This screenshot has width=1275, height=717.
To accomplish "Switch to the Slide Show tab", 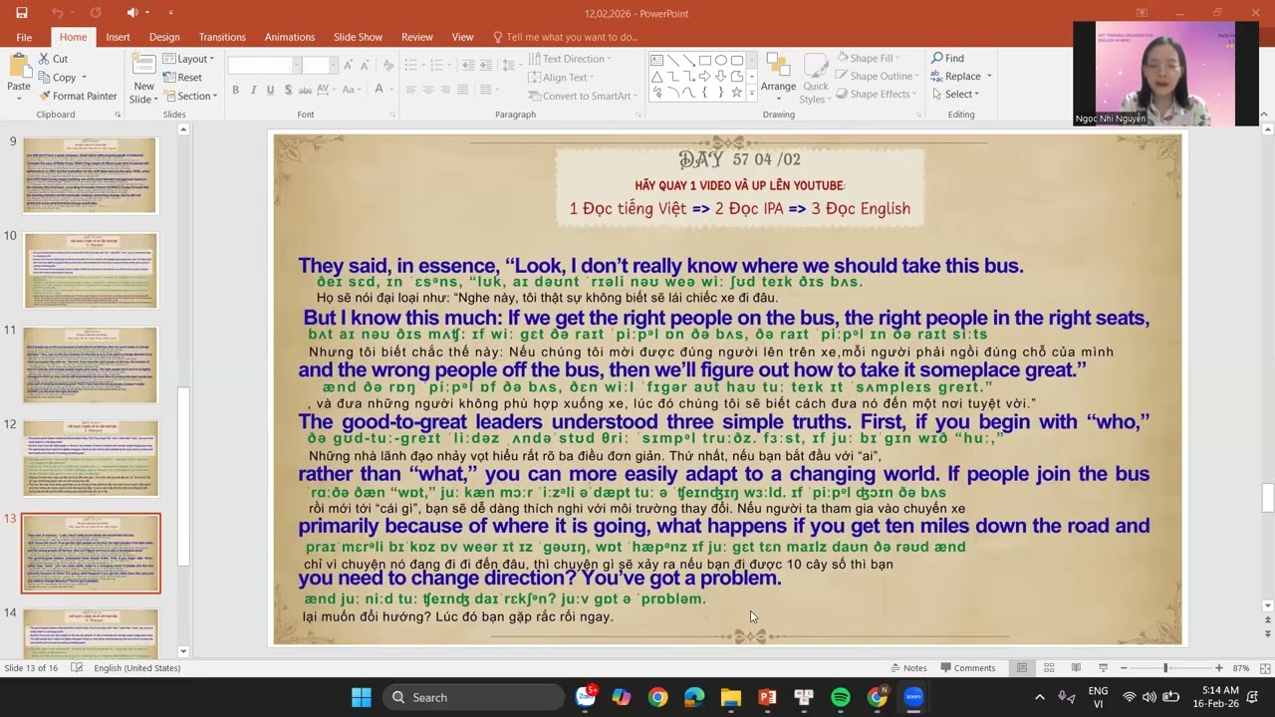I will [x=358, y=37].
